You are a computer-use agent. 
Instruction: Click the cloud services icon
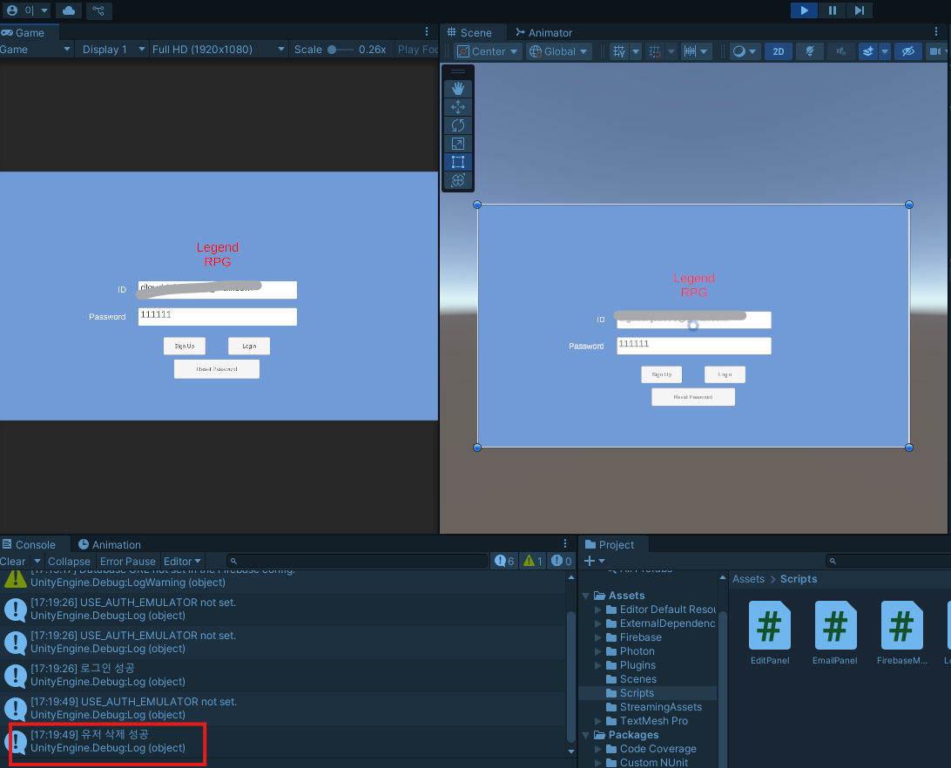tap(69, 10)
